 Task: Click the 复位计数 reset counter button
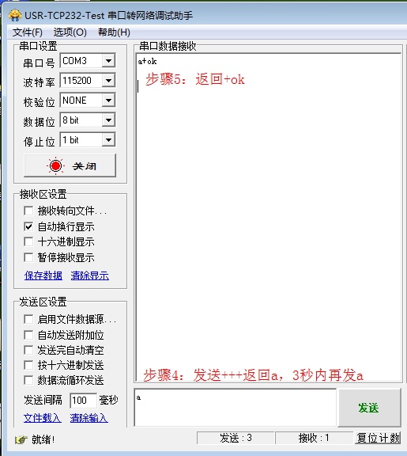378,438
